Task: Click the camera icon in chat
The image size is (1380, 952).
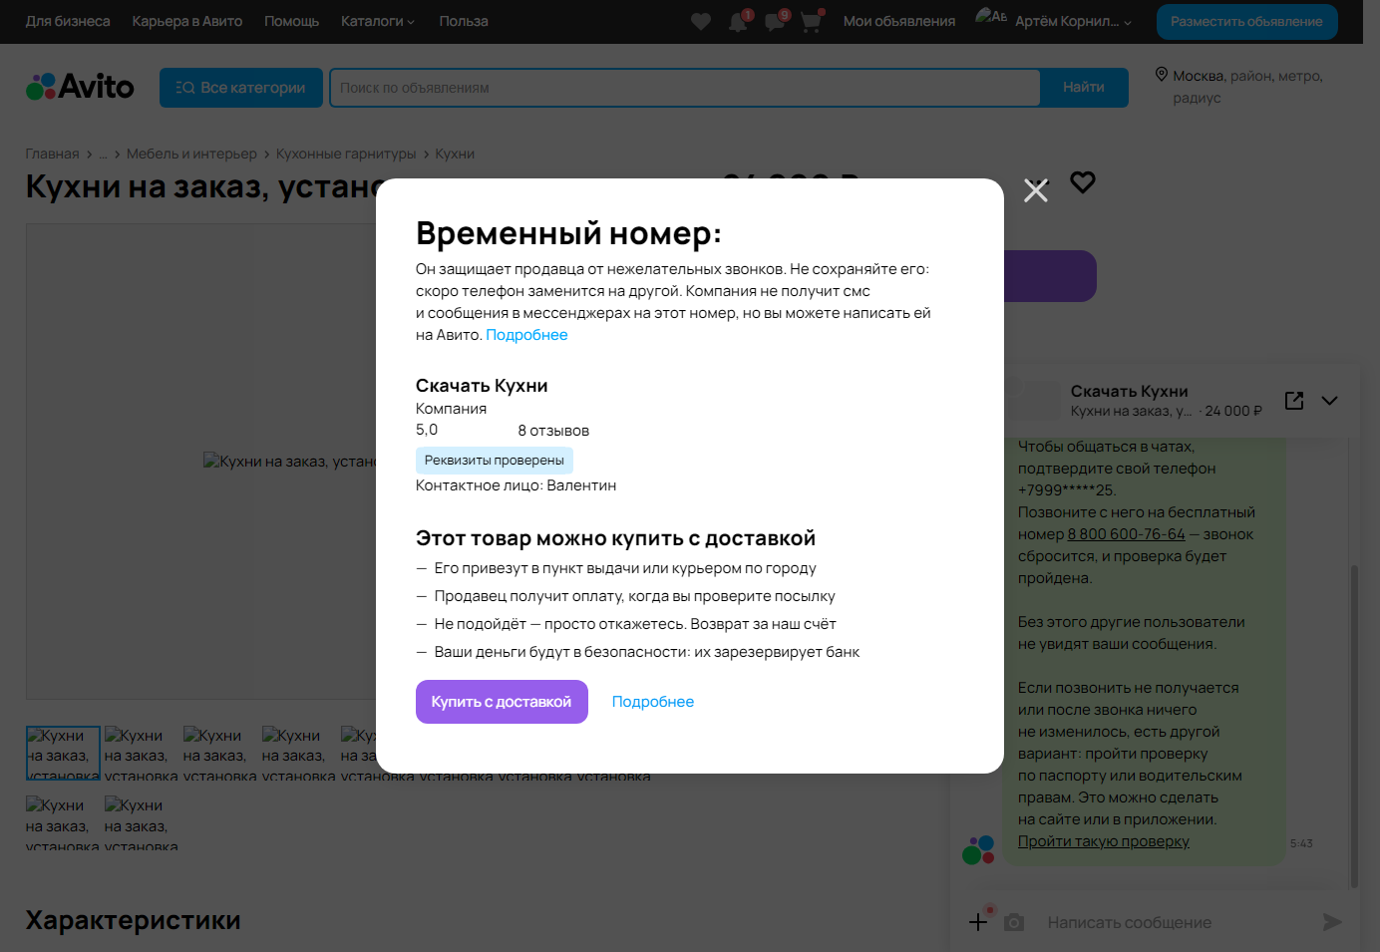Action: [x=1014, y=922]
